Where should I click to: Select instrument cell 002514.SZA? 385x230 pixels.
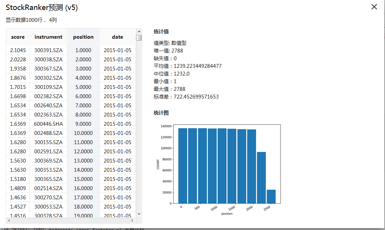point(48,188)
